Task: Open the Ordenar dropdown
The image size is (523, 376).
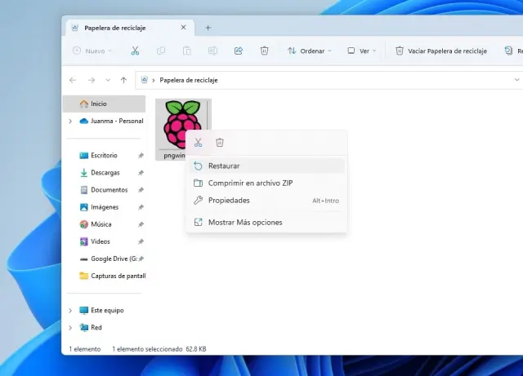Action: [x=309, y=51]
